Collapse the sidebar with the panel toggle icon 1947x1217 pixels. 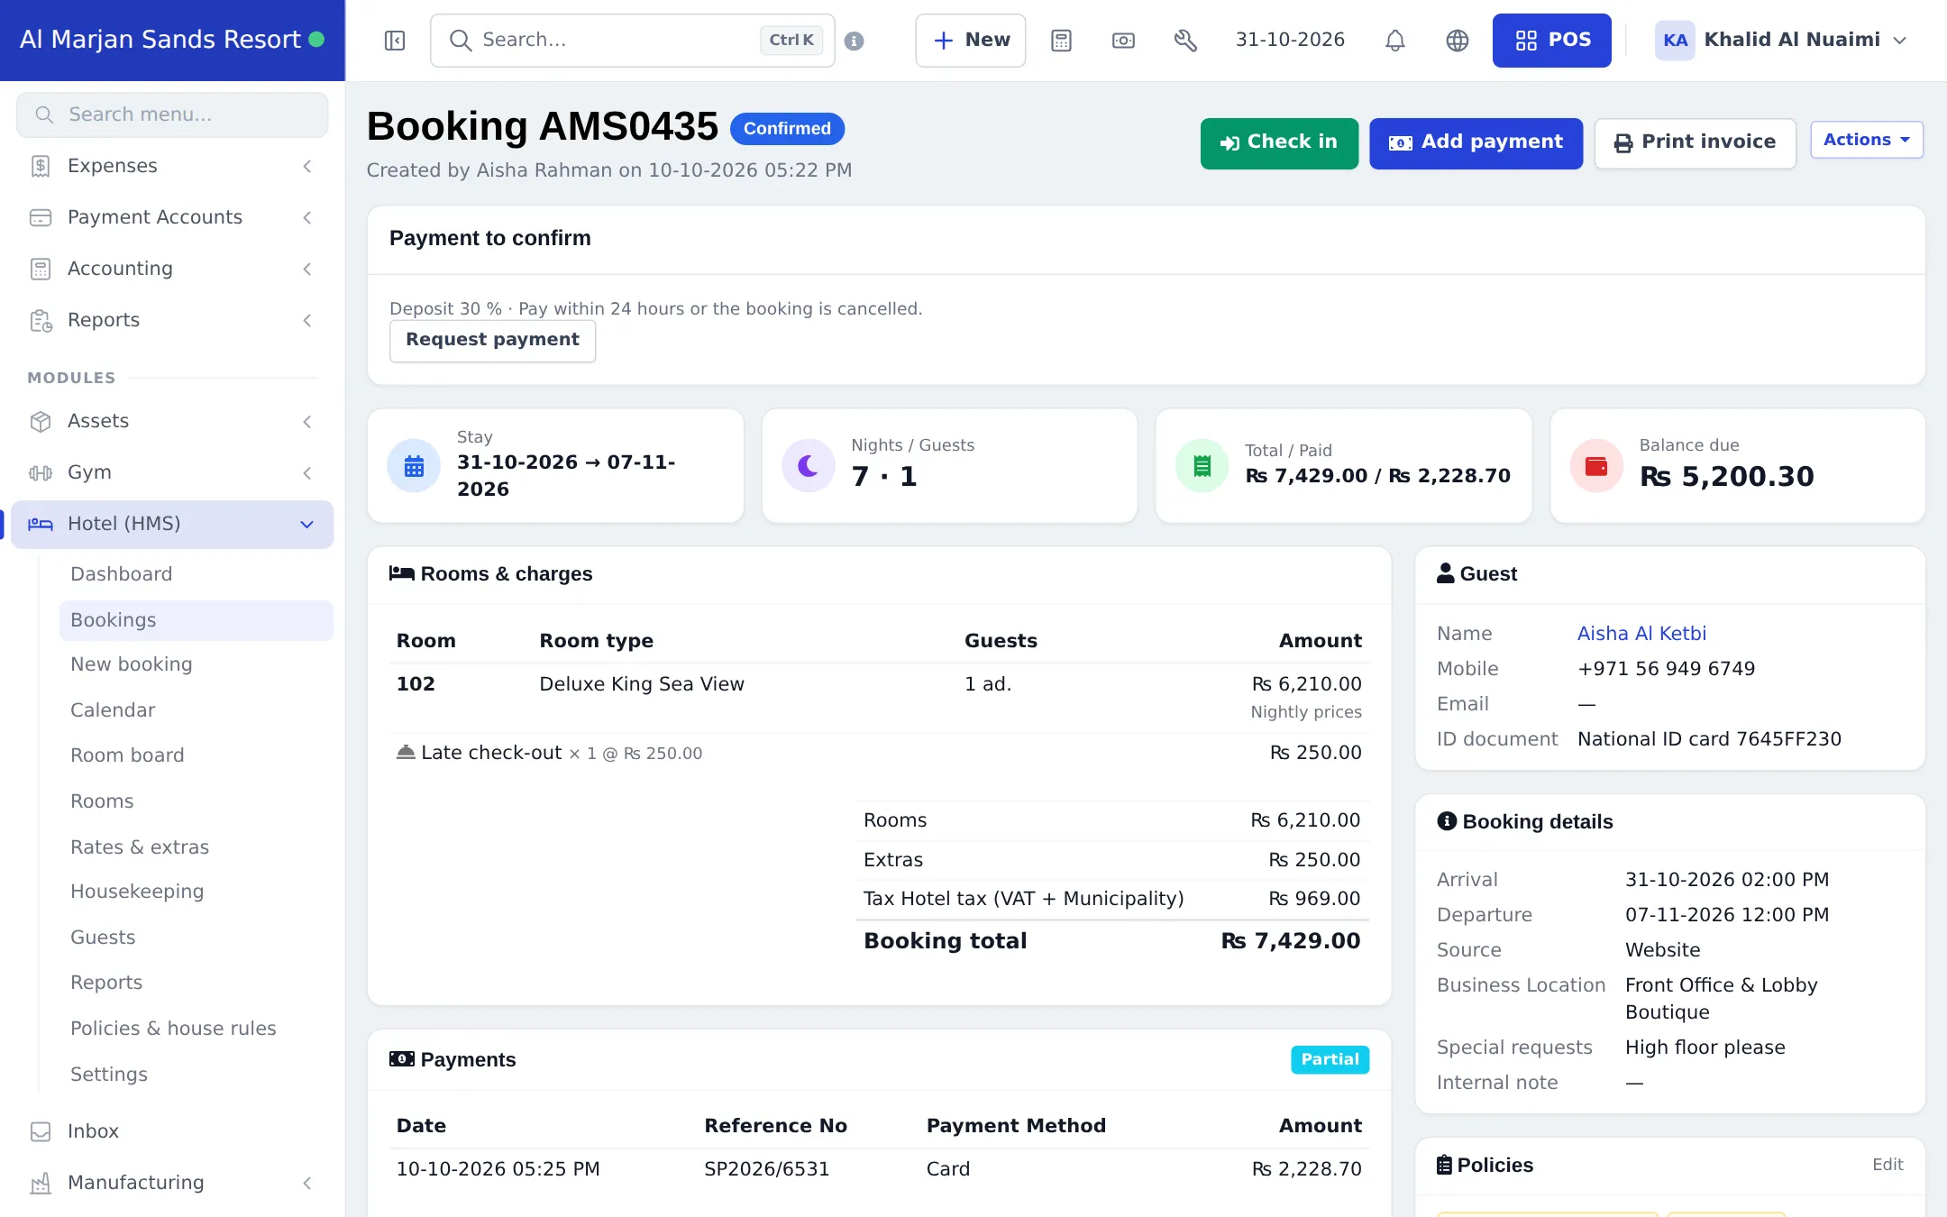click(x=395, y=41)
